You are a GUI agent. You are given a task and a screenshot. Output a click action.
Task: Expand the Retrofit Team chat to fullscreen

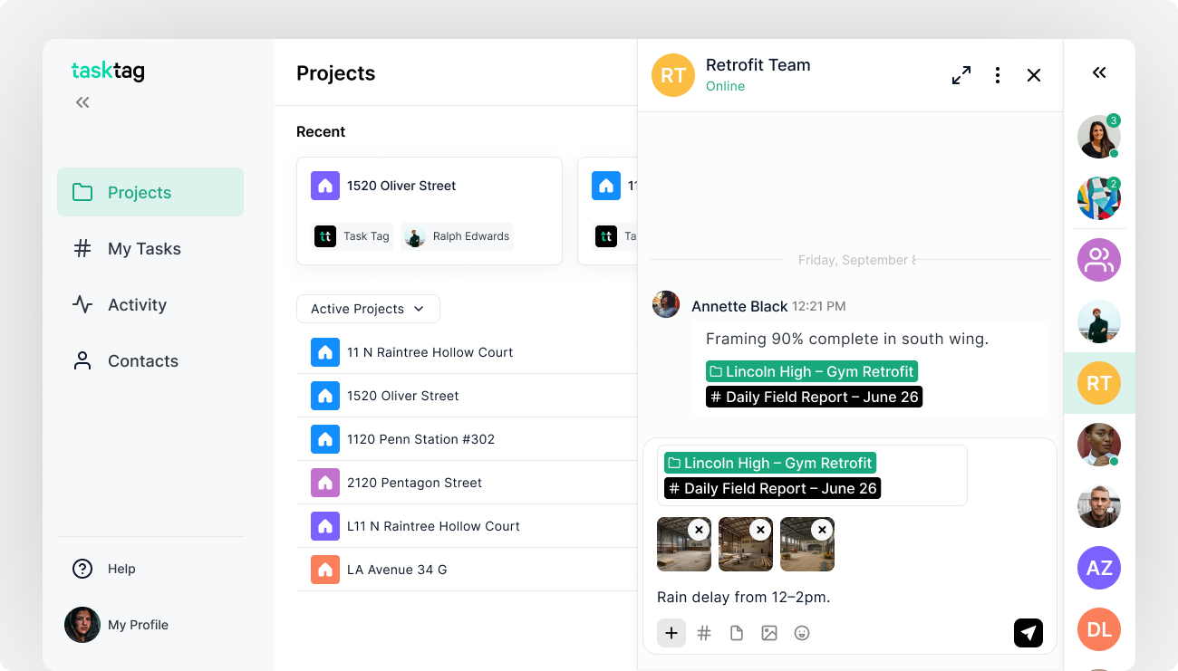tap(961, 75)
